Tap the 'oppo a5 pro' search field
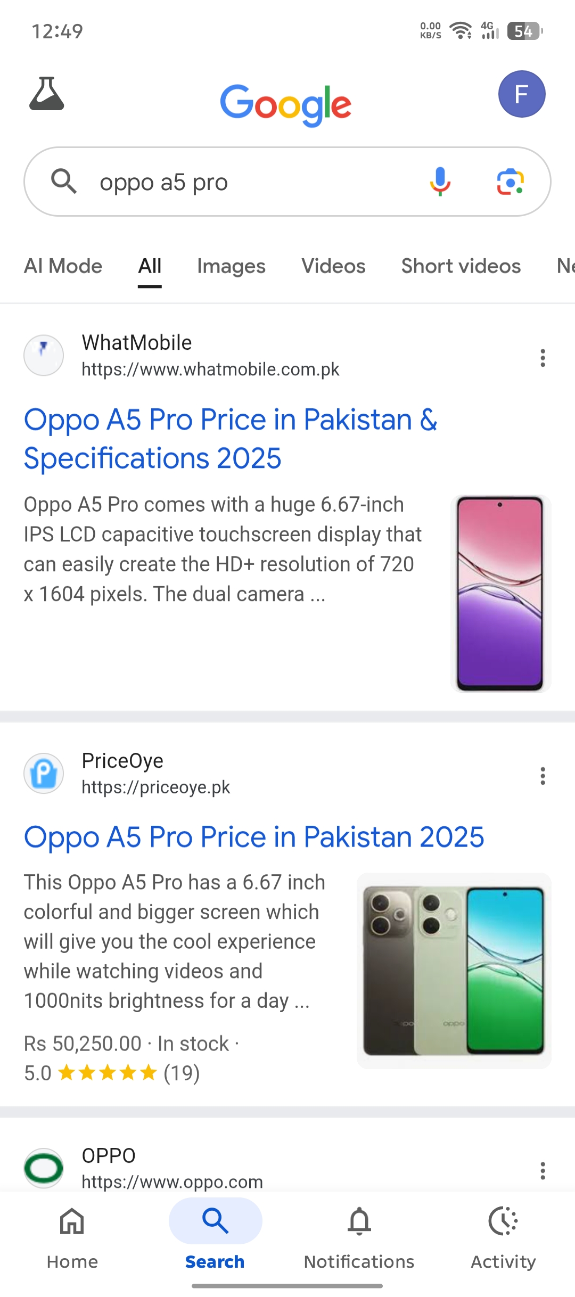The image size is (575, 1297). point(256,182)
